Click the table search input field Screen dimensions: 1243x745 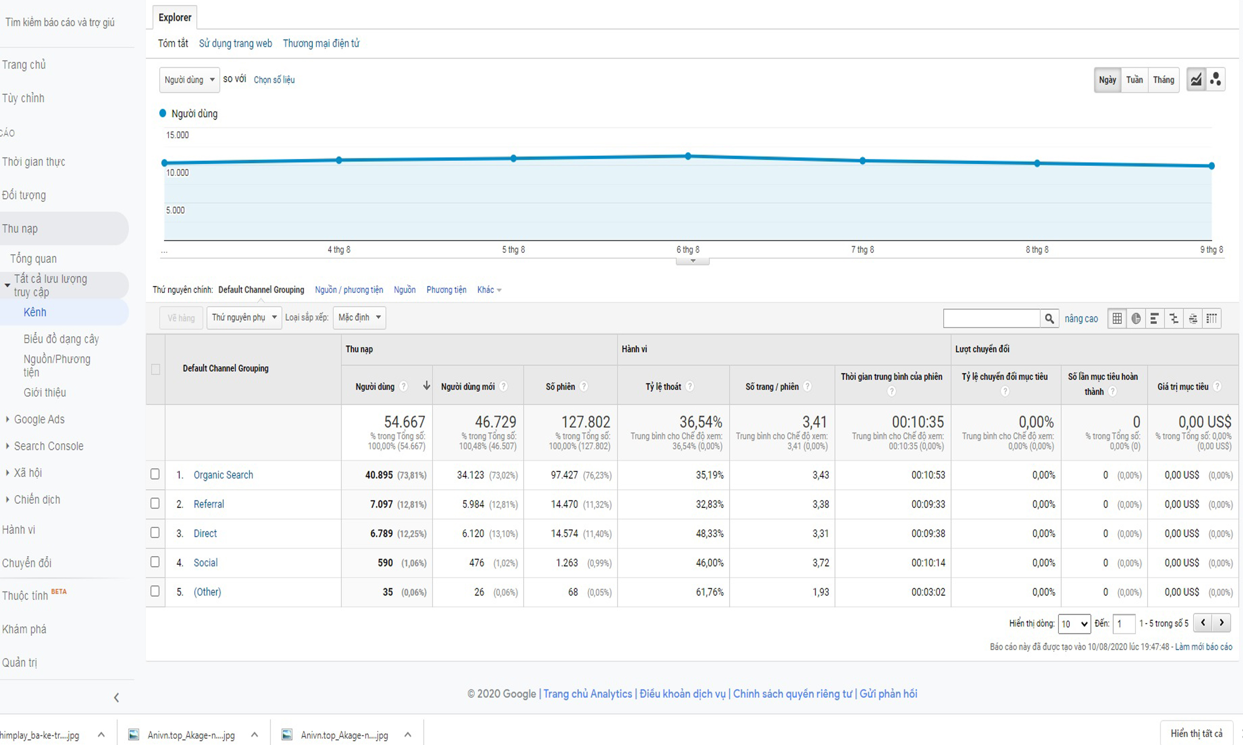(991, 318)
